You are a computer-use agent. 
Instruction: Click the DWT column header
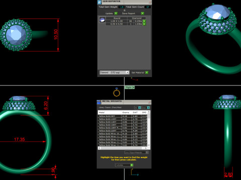[x=137, y=112]
